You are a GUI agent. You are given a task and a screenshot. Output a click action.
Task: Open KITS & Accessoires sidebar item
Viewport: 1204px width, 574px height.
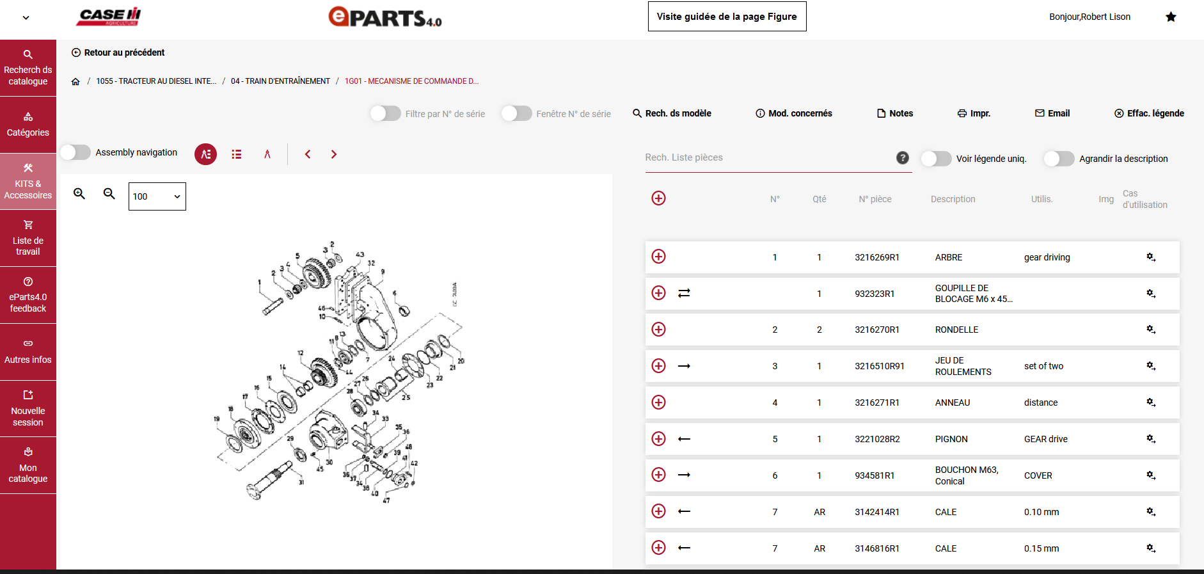tap(28, 182)
